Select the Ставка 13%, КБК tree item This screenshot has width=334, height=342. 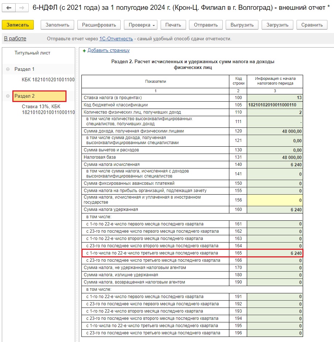[x=48, y=109]
